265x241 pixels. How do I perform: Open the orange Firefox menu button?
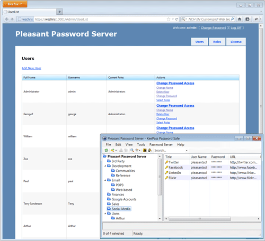click(15, 4)
